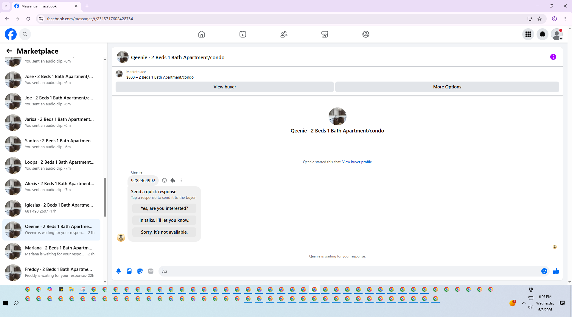572x317 pixels.
Task: React to Qeenie's message with emoji
Action: (x=164, y=180)
